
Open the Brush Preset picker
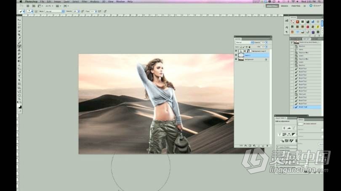pos(30,11)
